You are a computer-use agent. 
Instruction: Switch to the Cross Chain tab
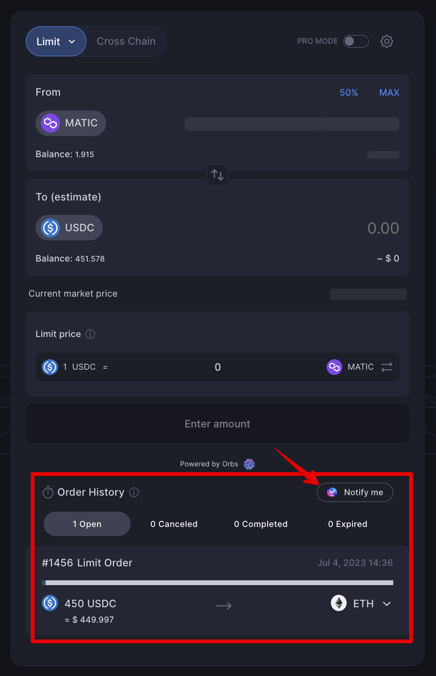coord(126,41)
